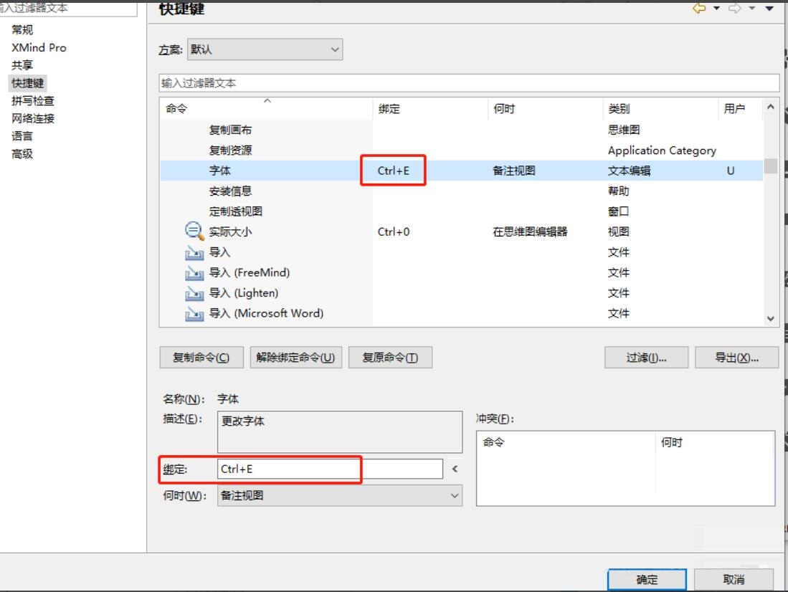788x592 pixels.
Task: Click the 文本编辑 category cell
Action: click(630, 171)
